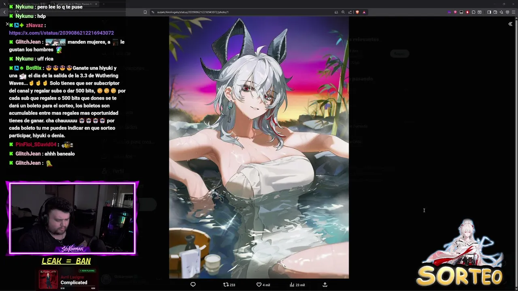Click the picture-in-picture icon in address bar
Image resolution: width=518 pixels, height=291 pixels.
[x=336, y=12]
